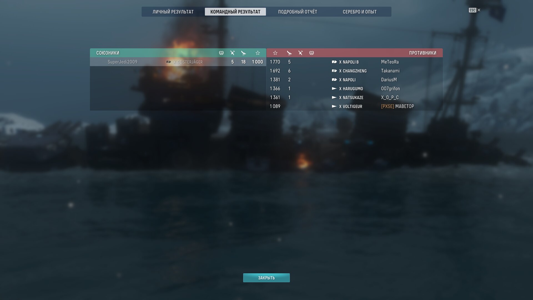Select the КОМАНДНЫЙ РЕЗУЛЬТАТ tab
Image resolution: width=533 pixels, height=300 pixels.
pyautogui.click(x=235, y=12)
